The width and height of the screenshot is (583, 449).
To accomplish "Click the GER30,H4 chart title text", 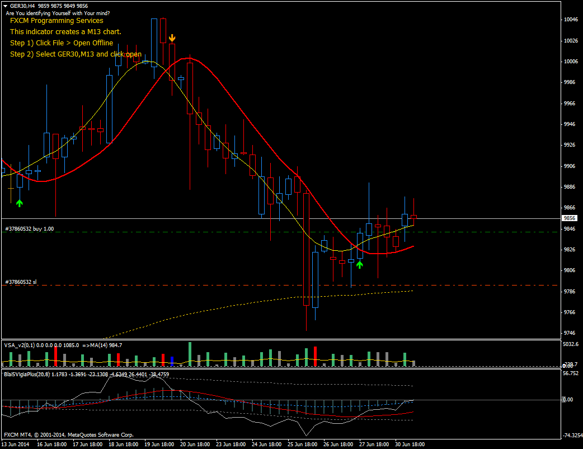I will pos(24,6).
